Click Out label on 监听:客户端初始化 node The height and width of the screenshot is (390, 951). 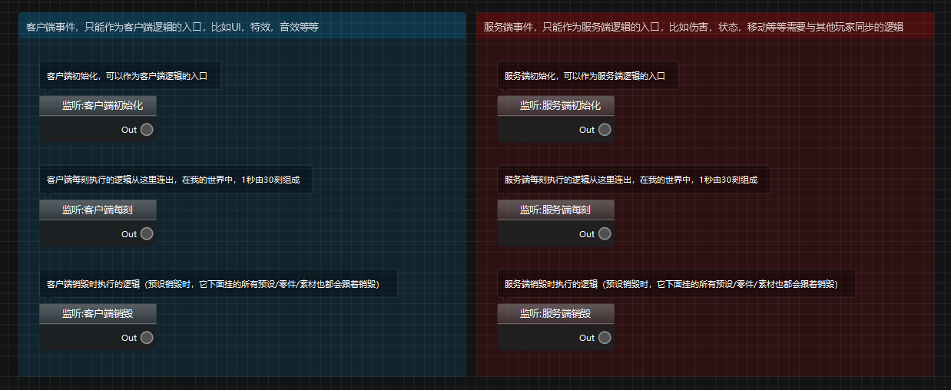click(x=129, y=130)
